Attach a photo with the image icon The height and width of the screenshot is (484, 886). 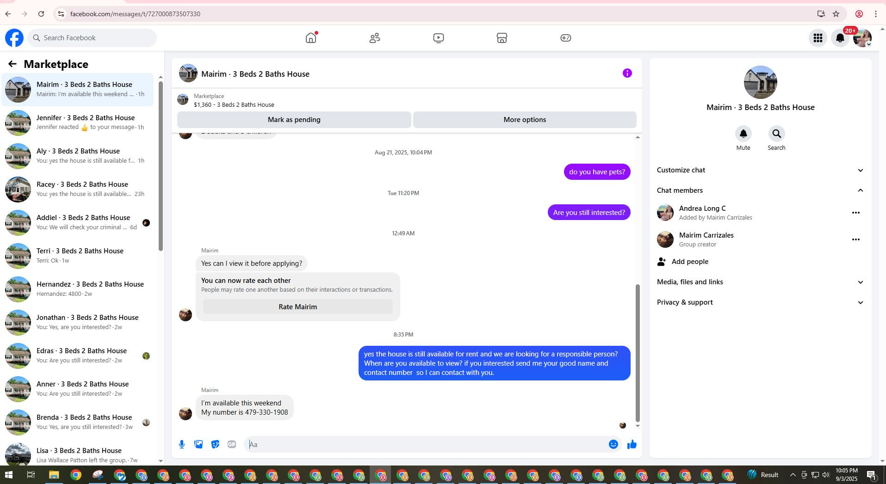(x=198, y=444)
